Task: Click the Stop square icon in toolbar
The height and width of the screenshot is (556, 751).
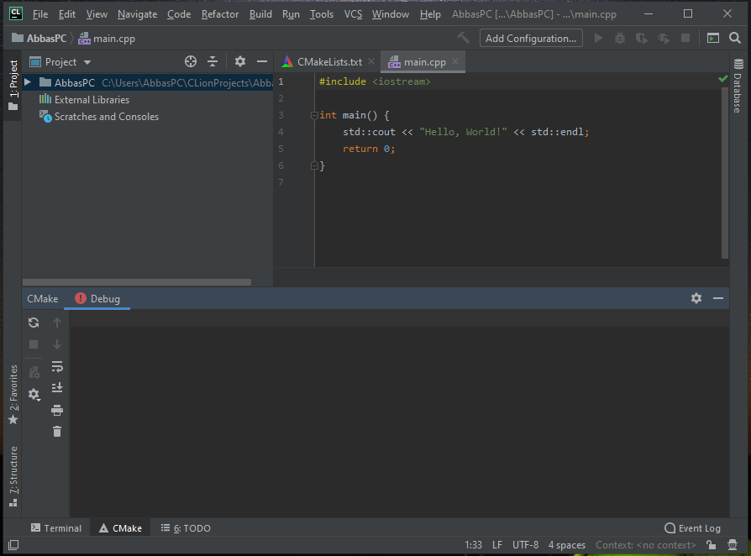Action: coord(685,38)
